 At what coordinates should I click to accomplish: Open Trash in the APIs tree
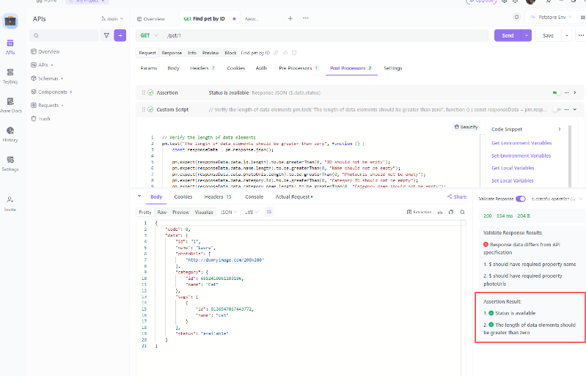pos(40,119)
